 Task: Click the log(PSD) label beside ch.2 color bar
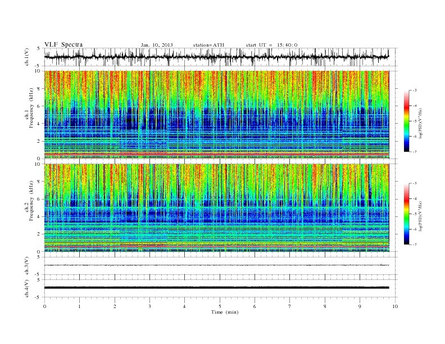click(x=421, y=216)
